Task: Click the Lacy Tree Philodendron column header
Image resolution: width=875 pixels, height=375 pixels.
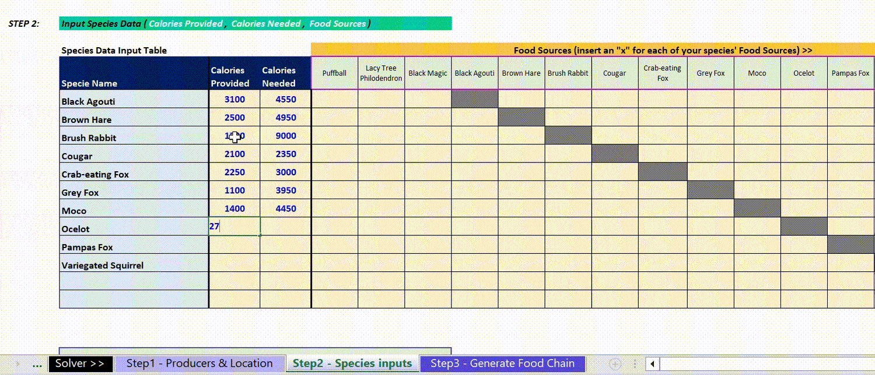Action: tap(381, 72)
